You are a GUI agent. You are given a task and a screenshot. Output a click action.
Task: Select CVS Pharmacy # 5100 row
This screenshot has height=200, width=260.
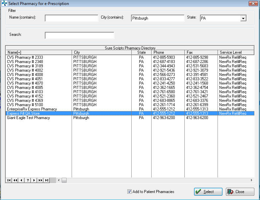(x=130, y=105)
